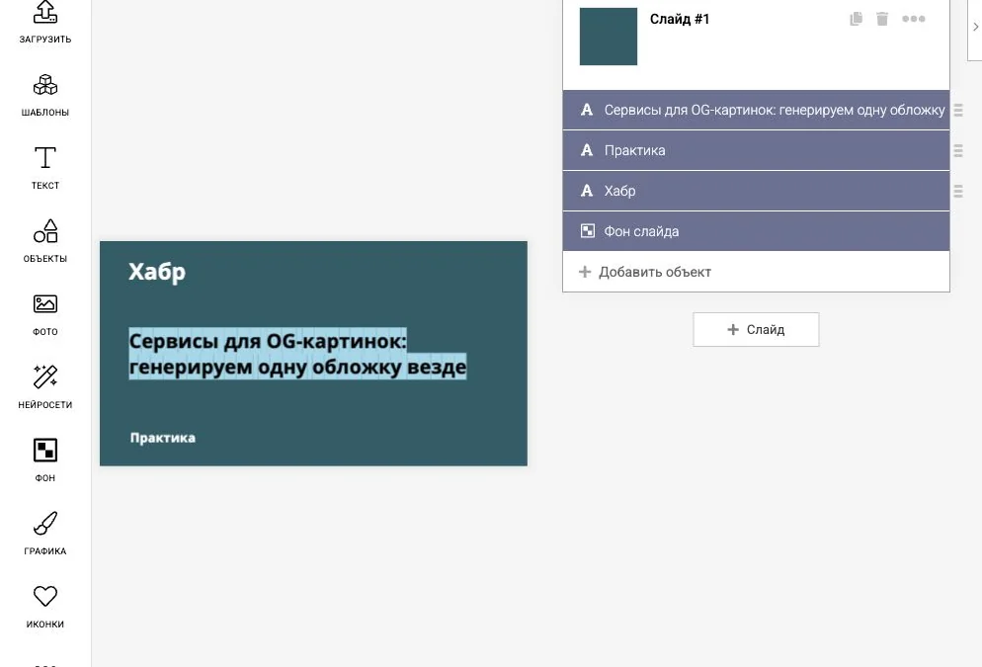Open the Иконки heart panel
This screenshot has height=667, width=982.
(x=45, y=607)
